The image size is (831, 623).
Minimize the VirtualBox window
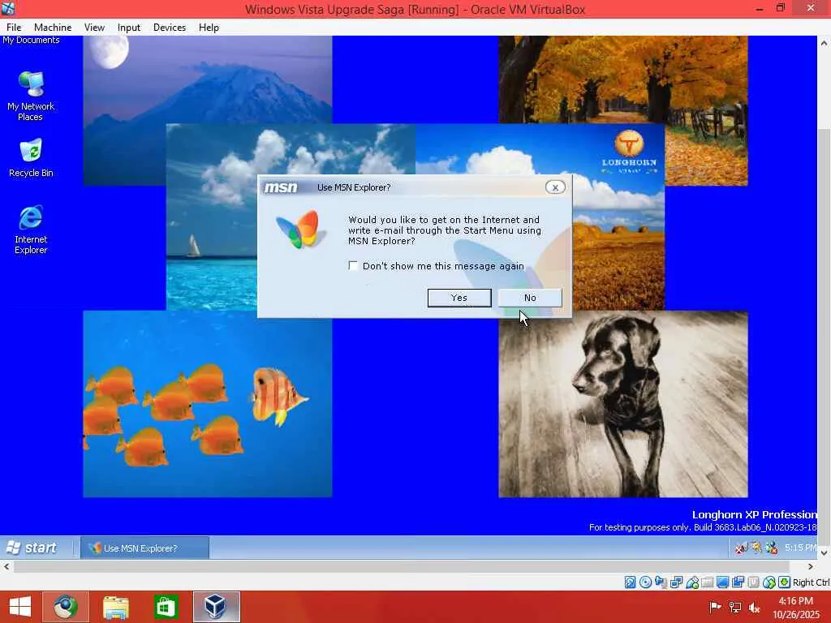point(759,9)
